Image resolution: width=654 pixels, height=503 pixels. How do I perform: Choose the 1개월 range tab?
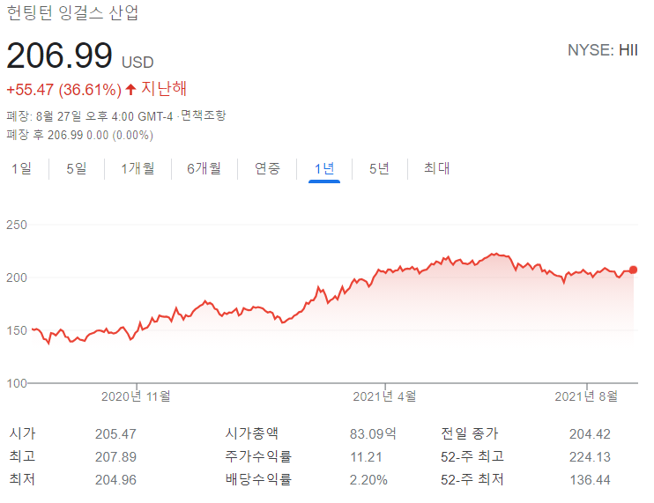137,169
